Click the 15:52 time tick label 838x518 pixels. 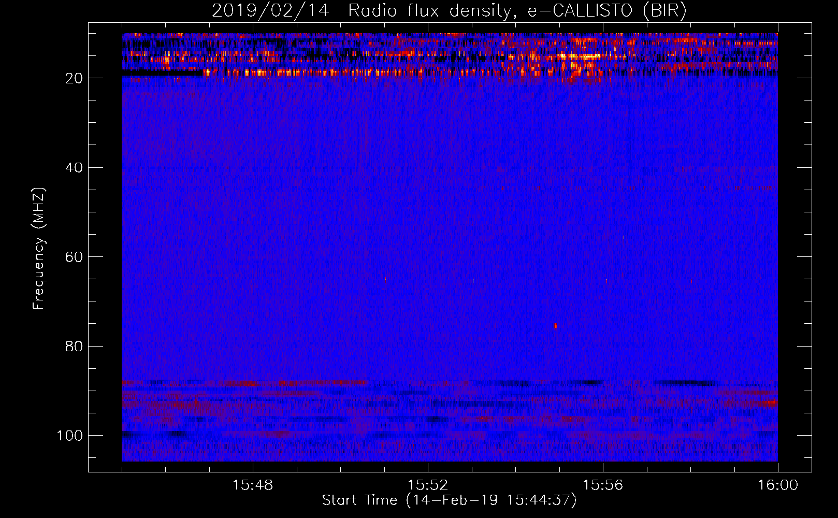[x=428, y=485]
